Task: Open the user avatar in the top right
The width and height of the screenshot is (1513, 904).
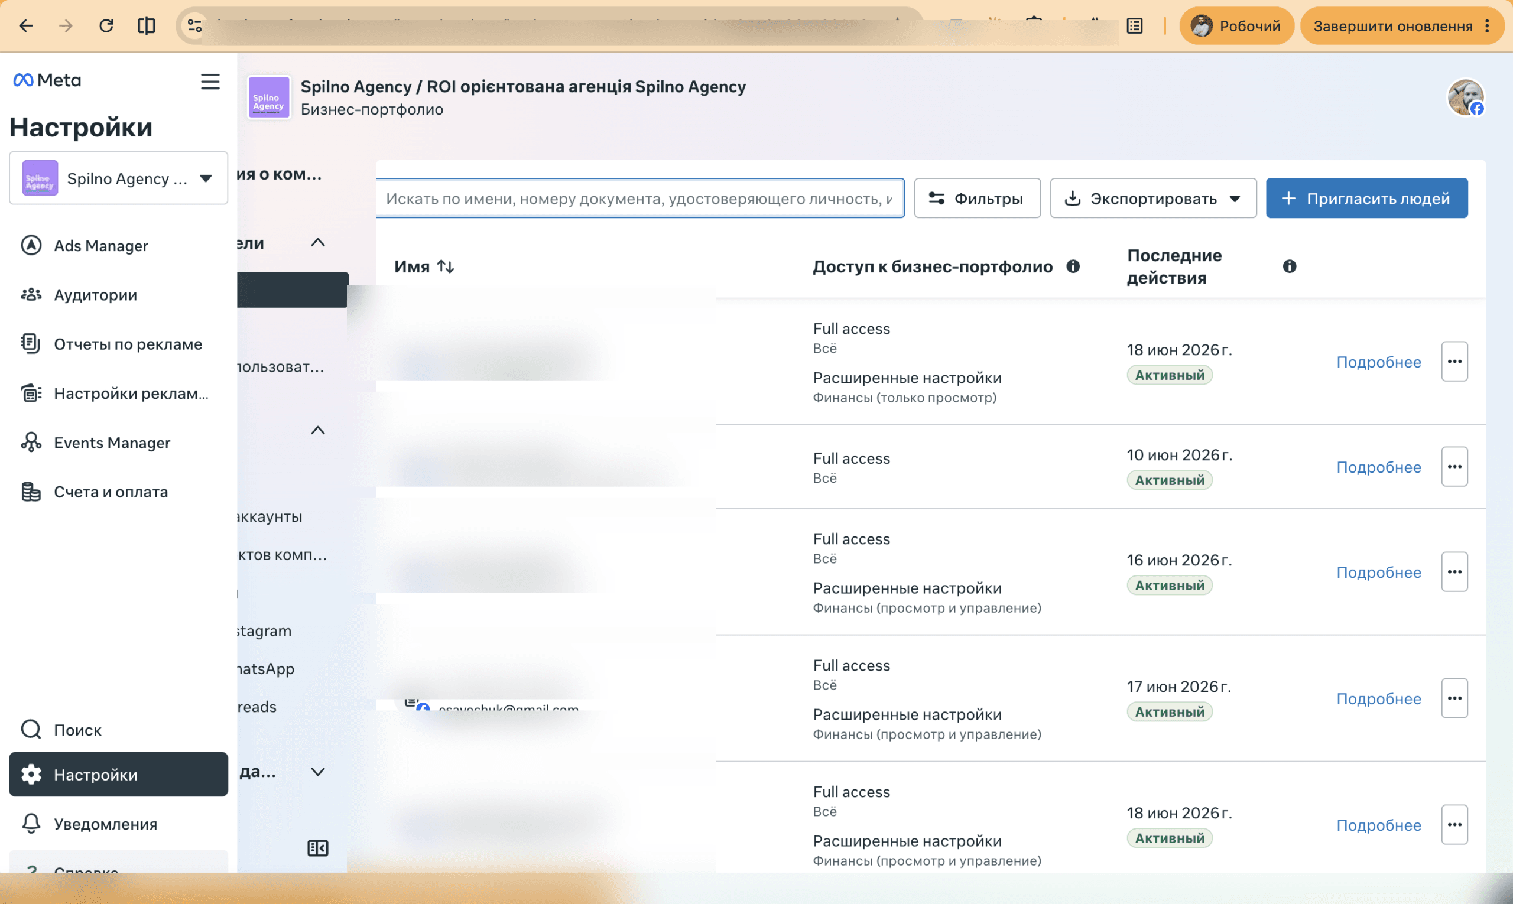Action: (1466, 97)
